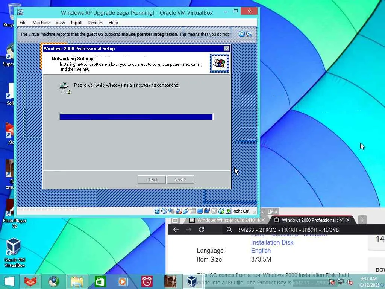385x289 pixels.
Task: Click the address bar search magnifier icon
Action: click(229, 230)
